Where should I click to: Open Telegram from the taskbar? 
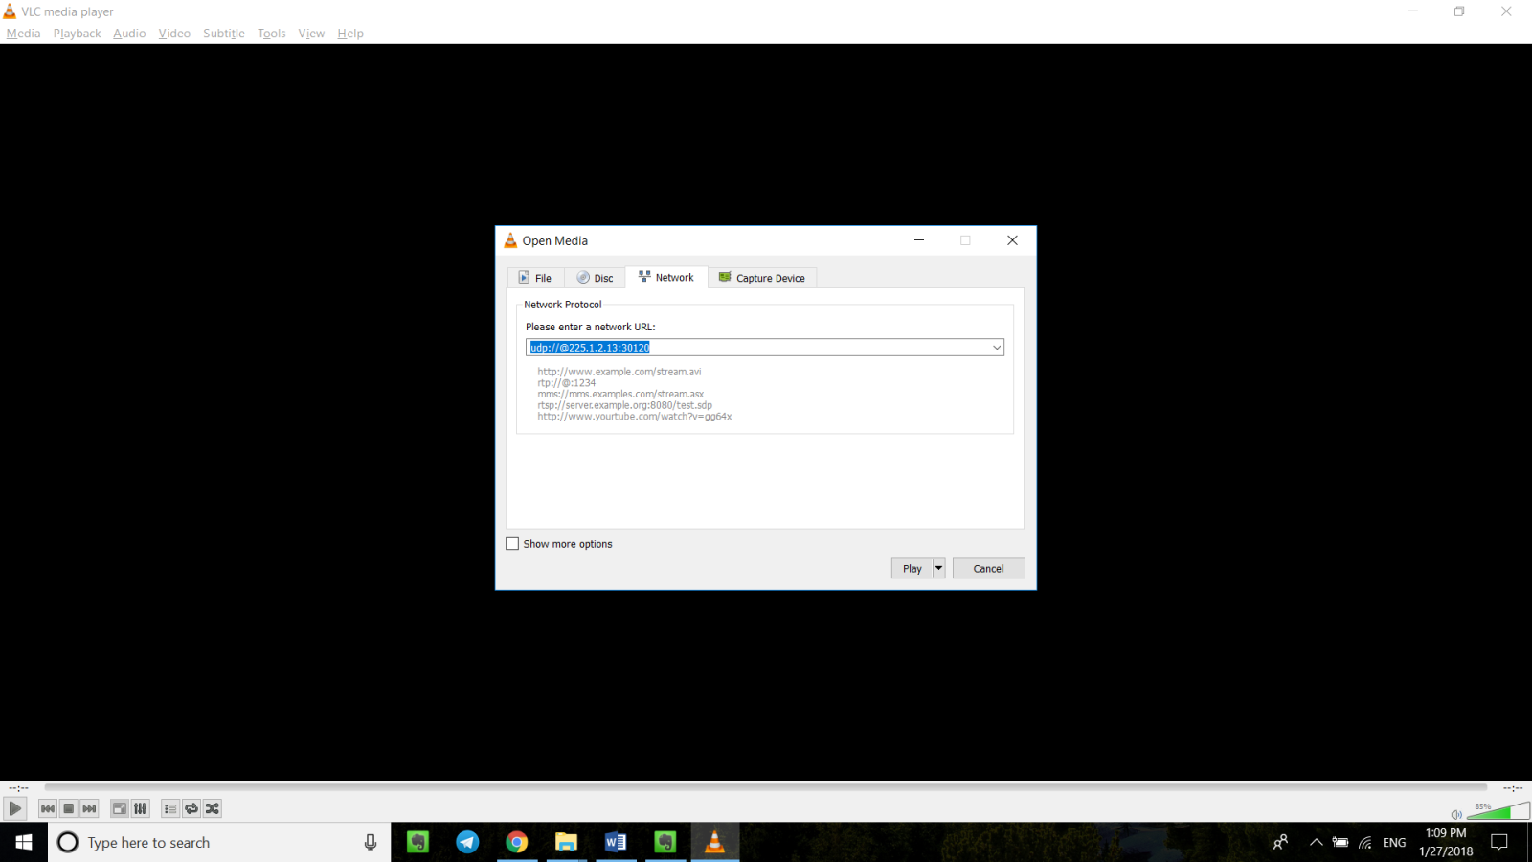point(467,842)
